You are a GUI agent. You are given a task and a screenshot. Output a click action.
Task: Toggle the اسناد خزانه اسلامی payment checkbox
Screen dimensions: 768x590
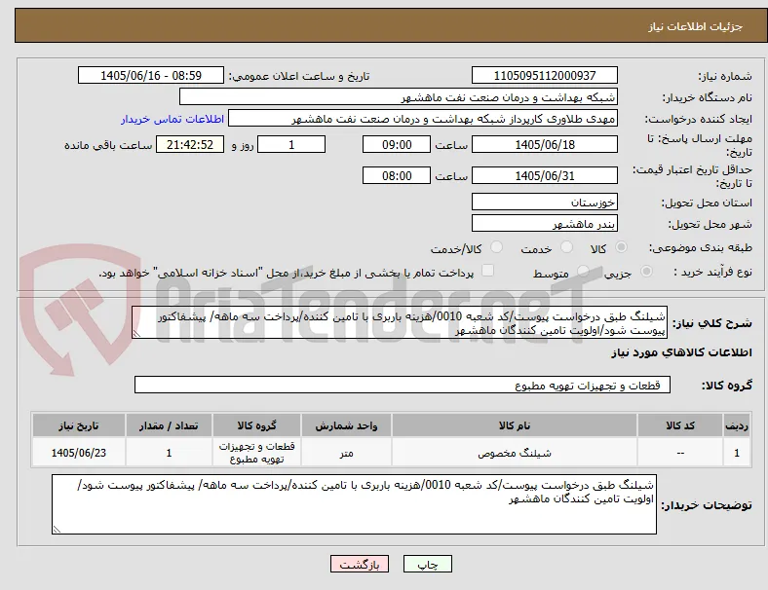tap(488, 271)
